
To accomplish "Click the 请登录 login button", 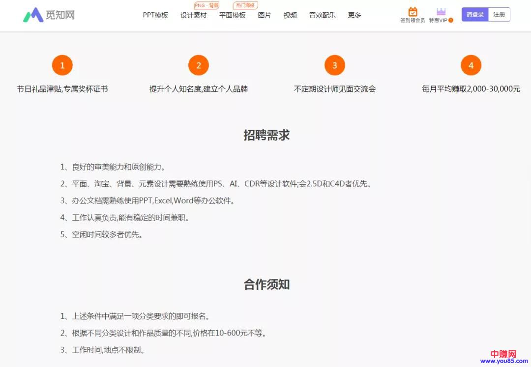I will (x=474, y=15).
